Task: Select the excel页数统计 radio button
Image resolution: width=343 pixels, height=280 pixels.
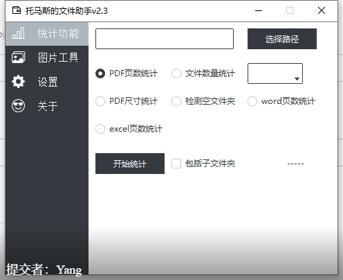Action: pos(100,129)
